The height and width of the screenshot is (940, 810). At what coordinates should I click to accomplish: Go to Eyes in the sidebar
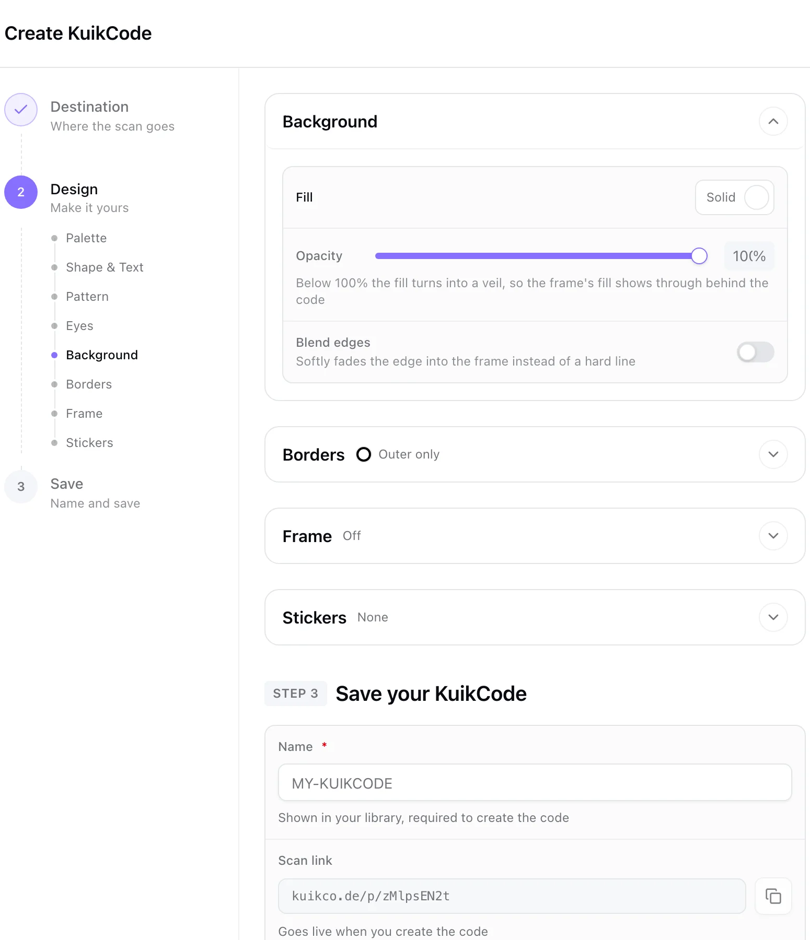point(79,326)
